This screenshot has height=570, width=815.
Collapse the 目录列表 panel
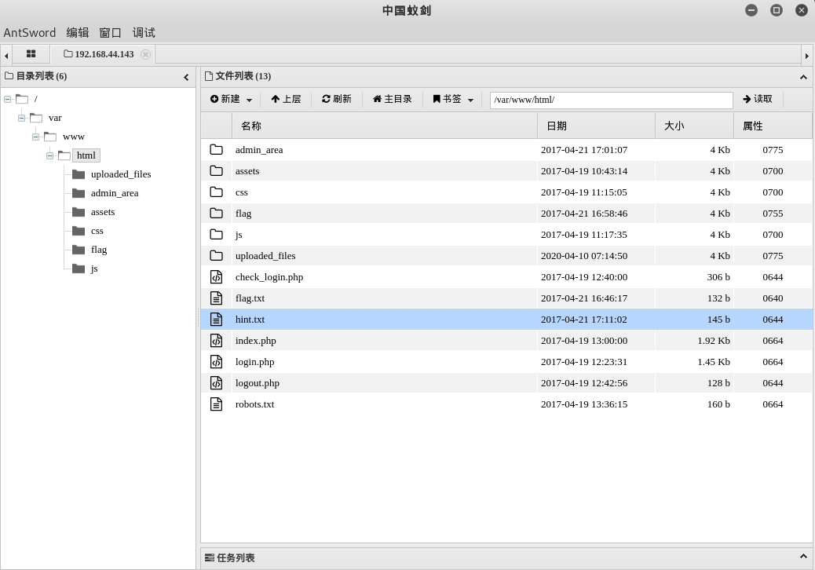(186, 77)
